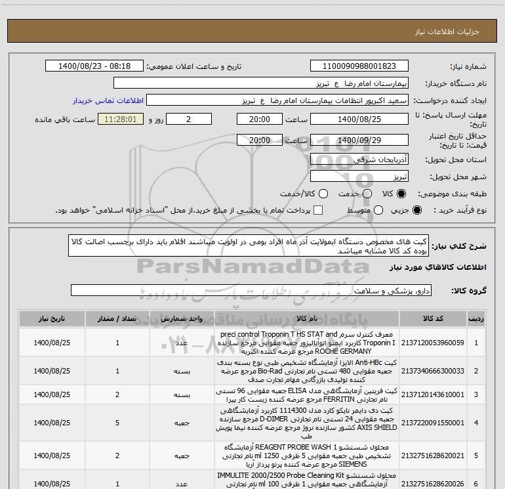Click item code 2137220091550001
This screenshot has width=505, height=489.
[433, 423]
